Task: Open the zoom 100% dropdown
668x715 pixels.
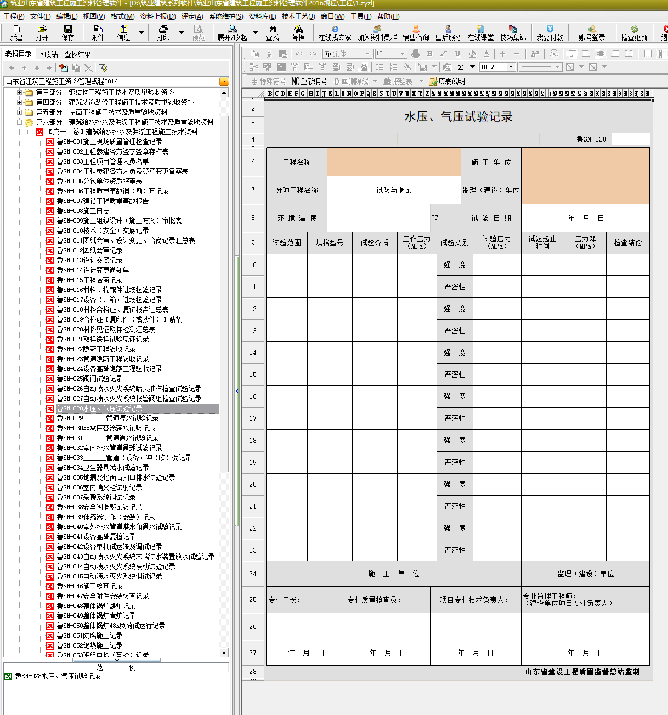Action: [511, 67]
